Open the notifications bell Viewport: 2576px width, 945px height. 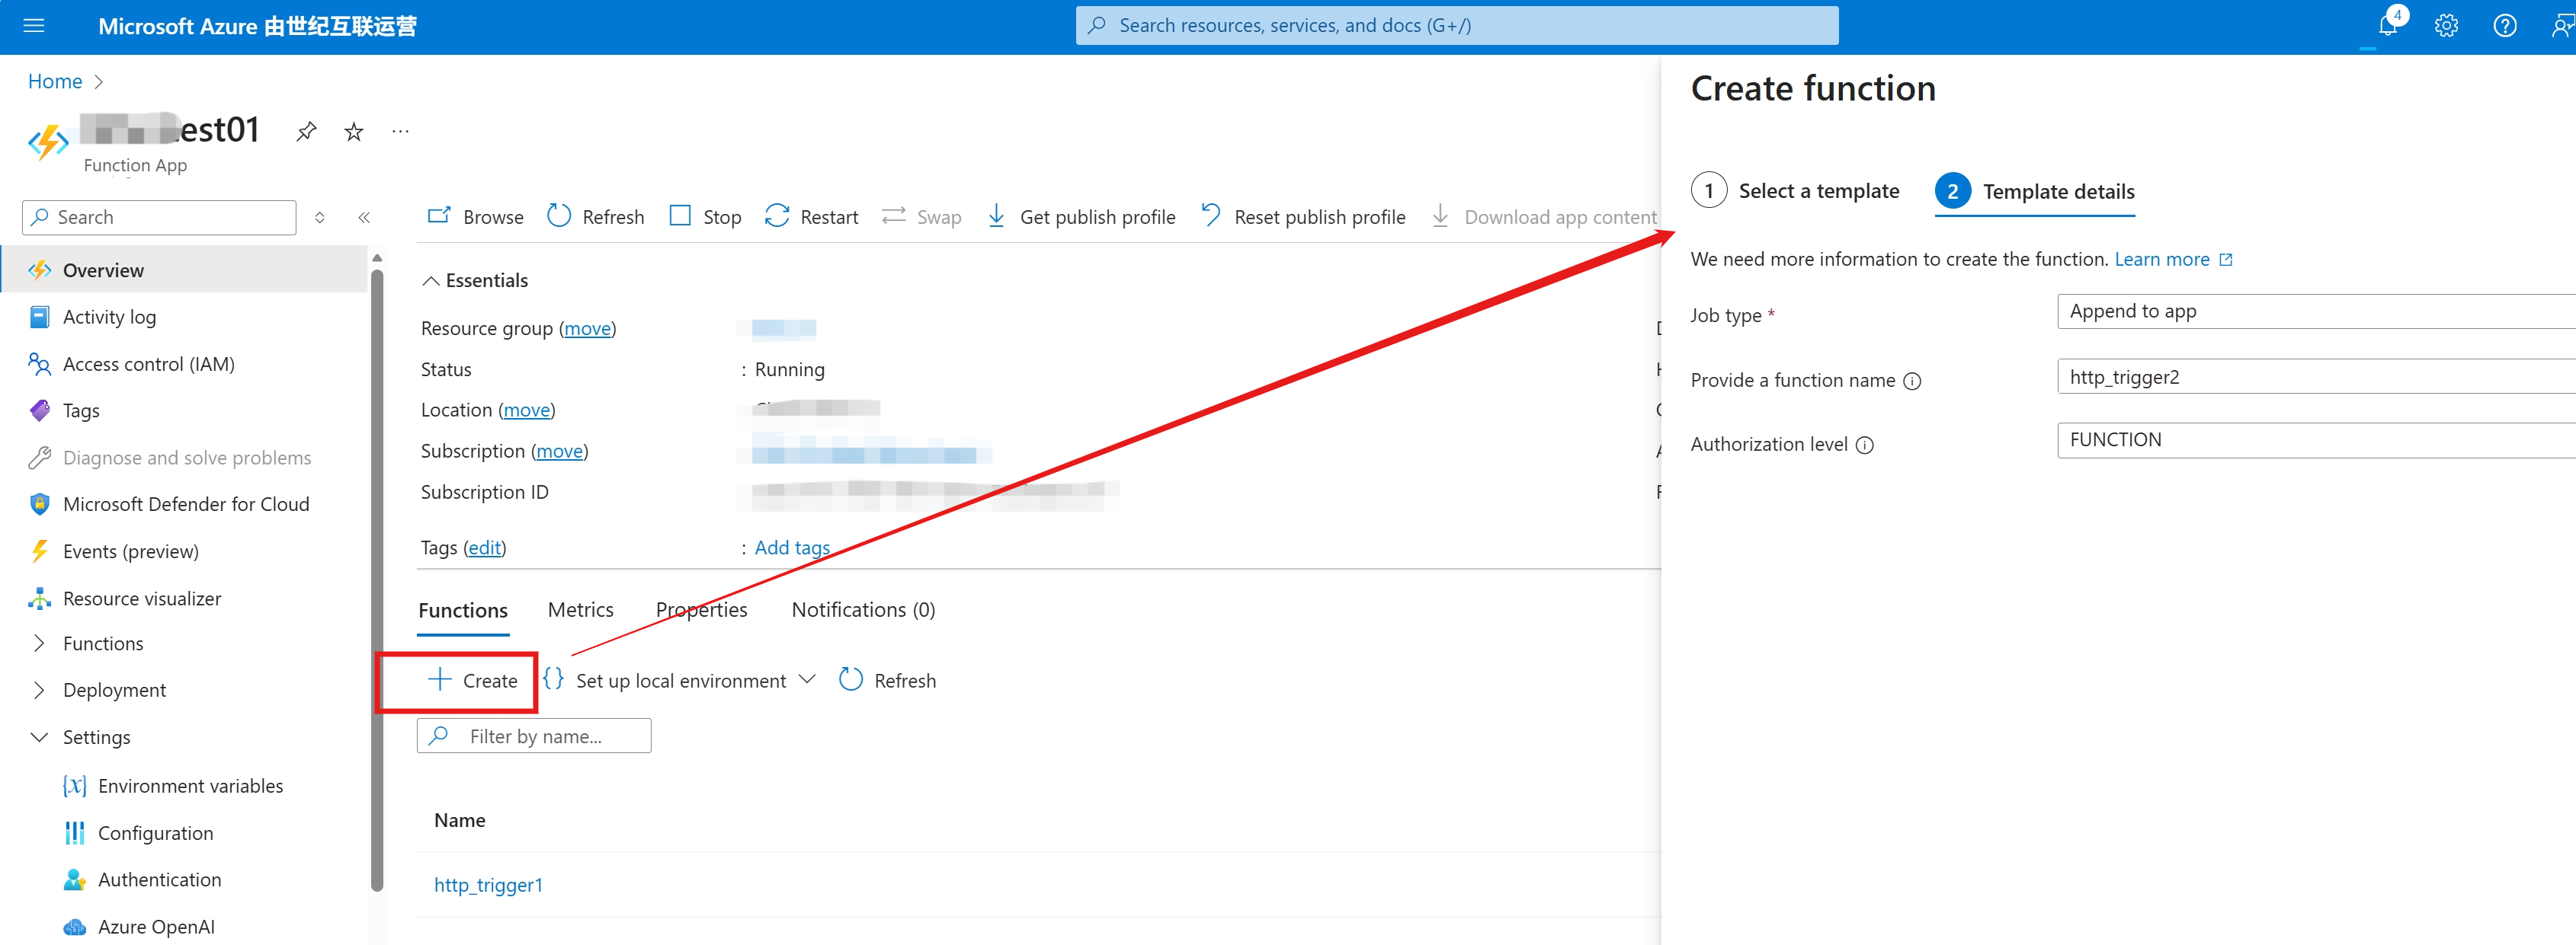pos(2387,26)
